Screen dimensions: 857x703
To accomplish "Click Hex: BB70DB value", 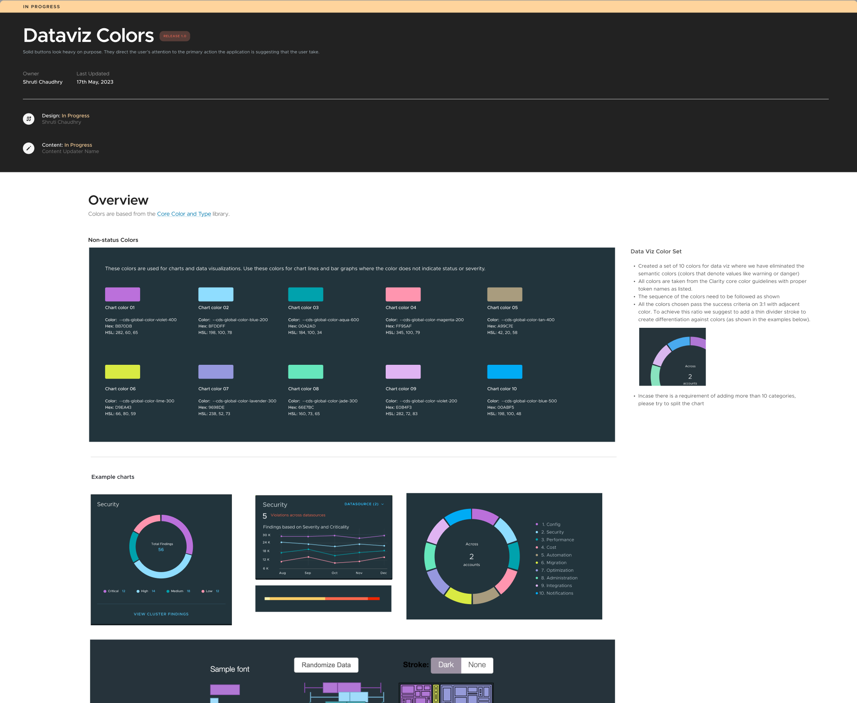I will click(118, 326).
